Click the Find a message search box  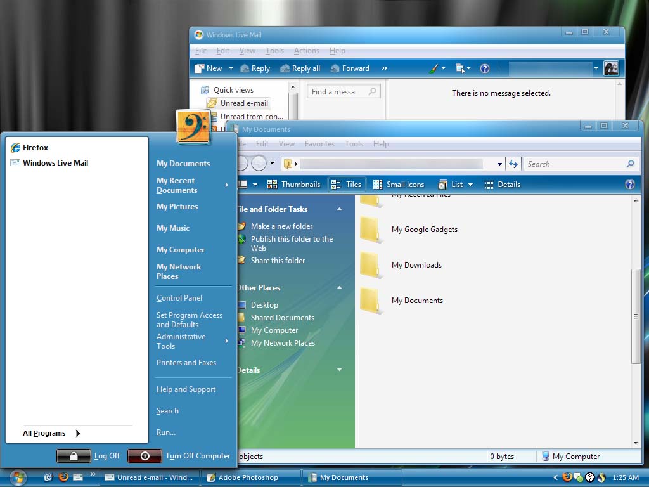coord(342,91)
